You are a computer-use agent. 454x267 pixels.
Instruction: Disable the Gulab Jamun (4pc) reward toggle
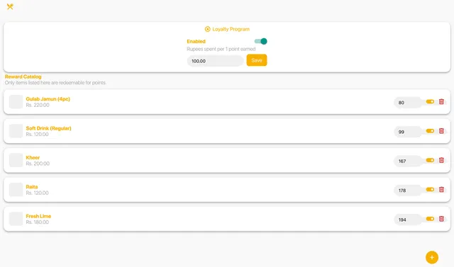430,101
